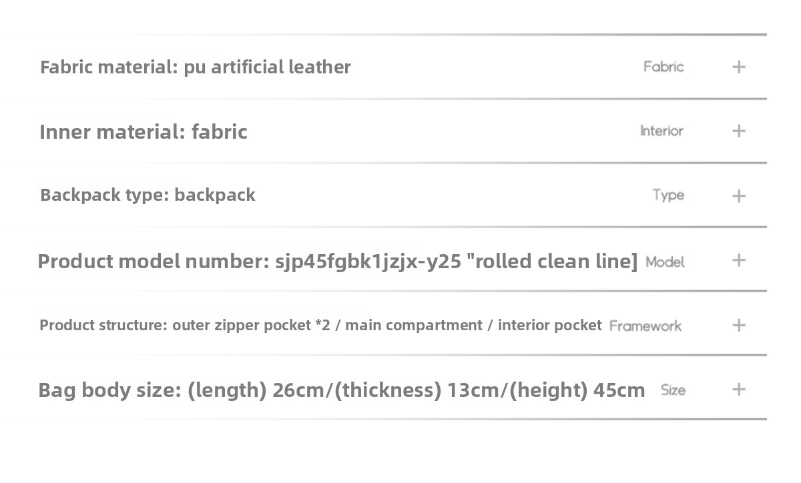This screenshot has width=801, height=483.
Task: Click the 'Backpack type: backpack' text
Action: point(148,195)
